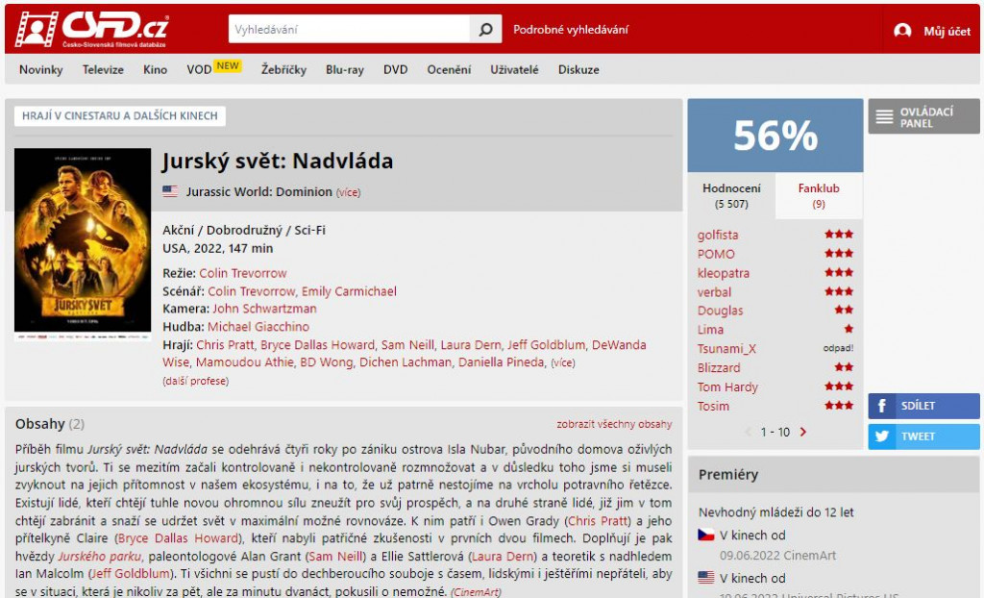Open user Lima profile
The width and height of the screenshot is (984, 598).
pyautogui.click(x=710, y=330)
